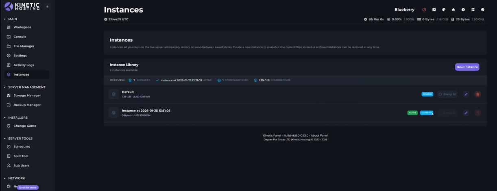The height and width of the screenshot is (191, 497).
Task: Click the red server power icon
Action: (x=424, y=10)
